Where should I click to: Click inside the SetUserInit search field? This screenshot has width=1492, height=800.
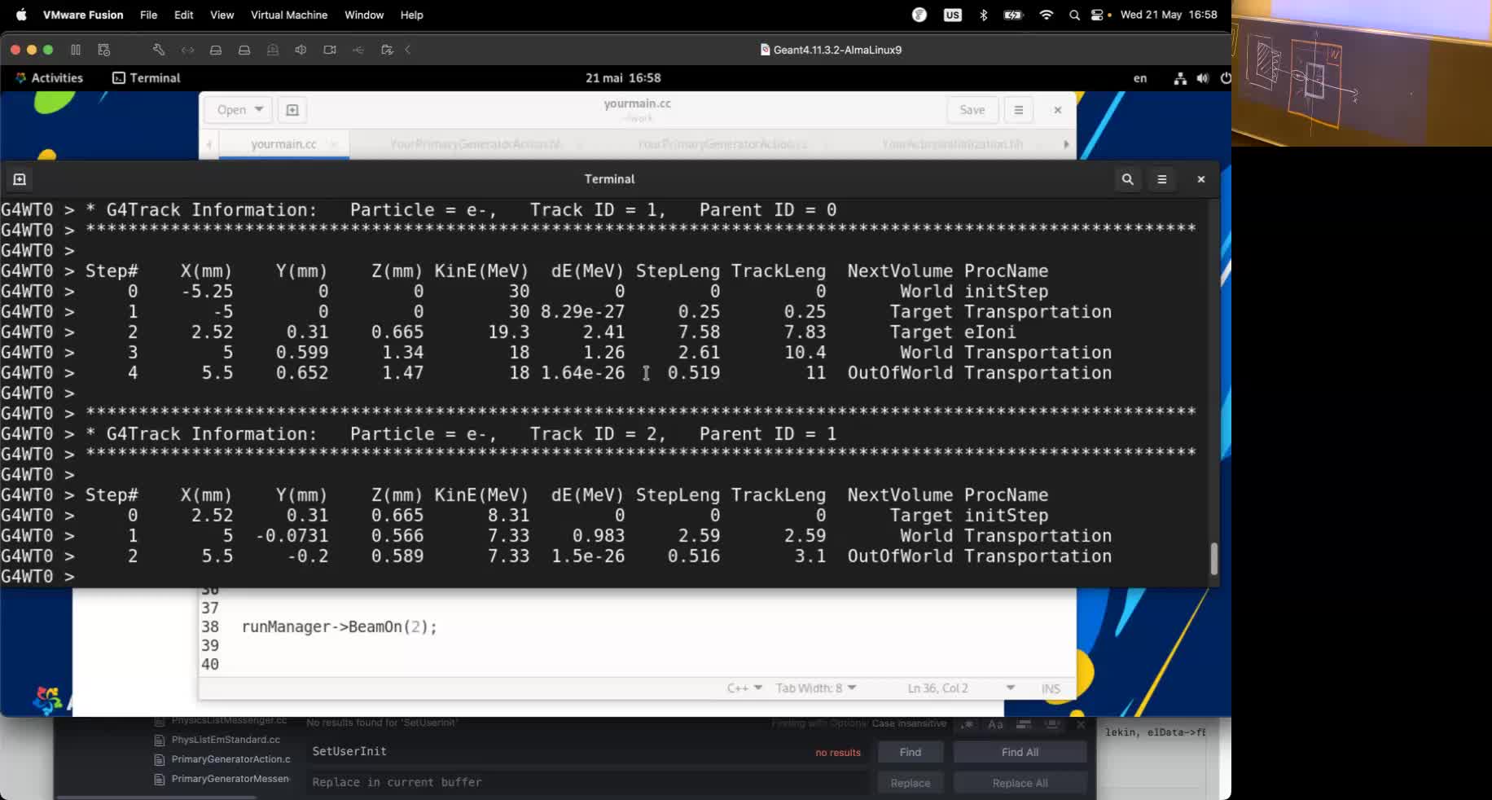[570, 751]
